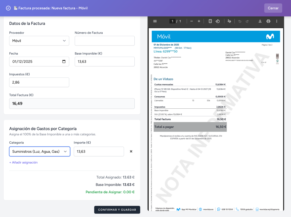Screen dimensions: 291x217
Task: Click the 'Pendiente de Asignar: 0.00 €' text
Action: (x=110, y=192)
